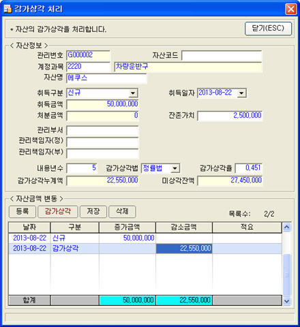The height and width of the screenshot is (327, 300).
Task: Click the red 감가상각 button
Action: 58,211
